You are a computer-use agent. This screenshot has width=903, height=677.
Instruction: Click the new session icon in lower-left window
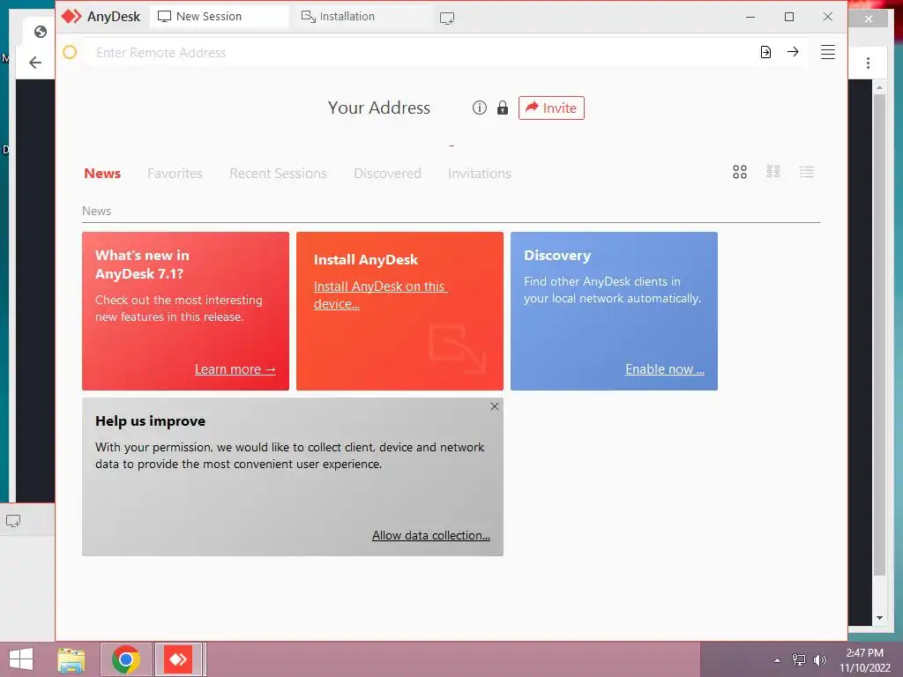coord(12,521)
